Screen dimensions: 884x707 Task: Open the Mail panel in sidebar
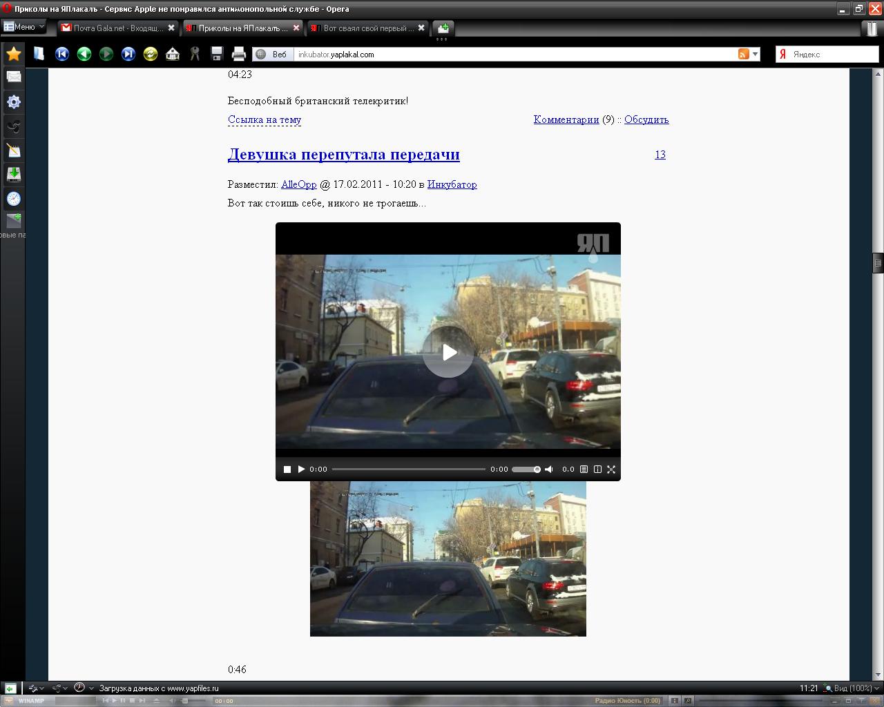pos(13,77)
